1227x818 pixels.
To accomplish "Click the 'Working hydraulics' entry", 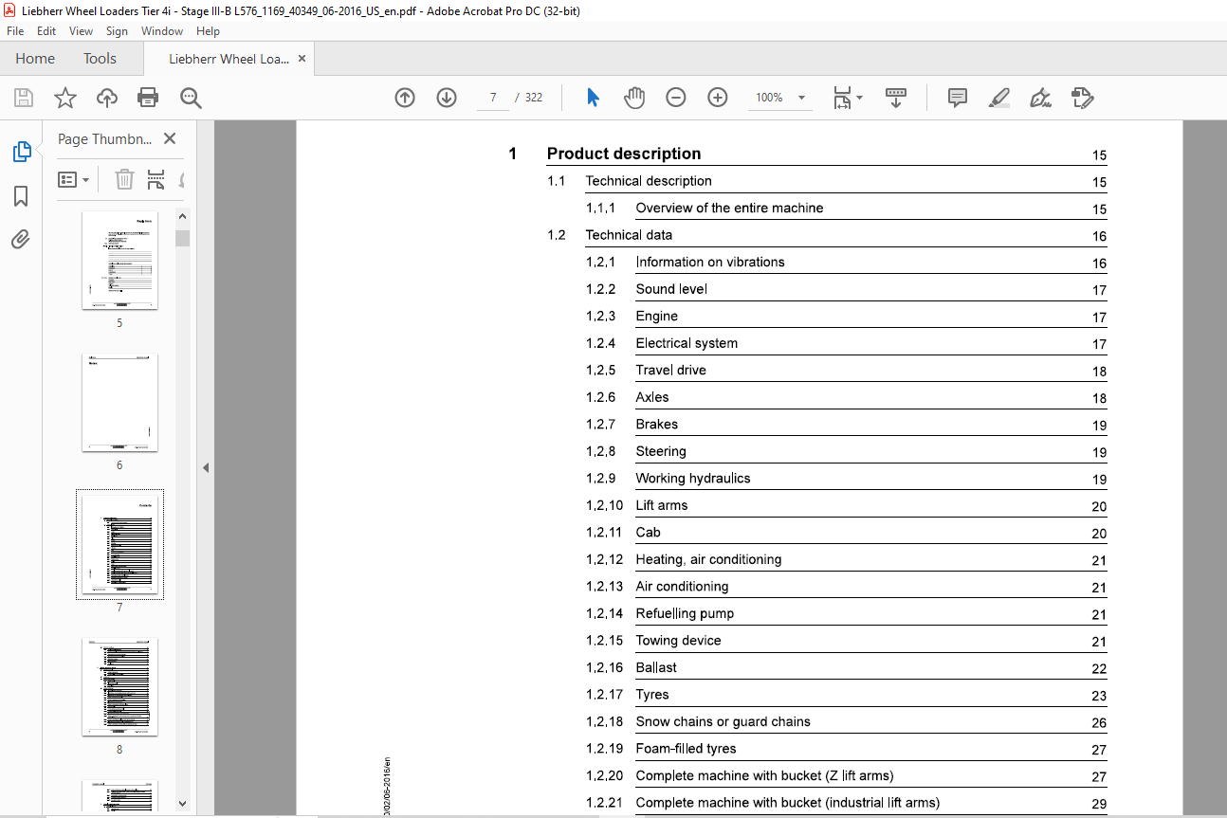I will coord(693,478).
